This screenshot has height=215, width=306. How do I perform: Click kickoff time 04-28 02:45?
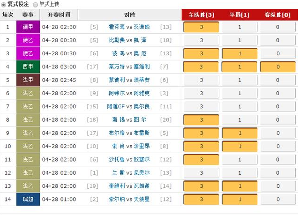(59, 80)
